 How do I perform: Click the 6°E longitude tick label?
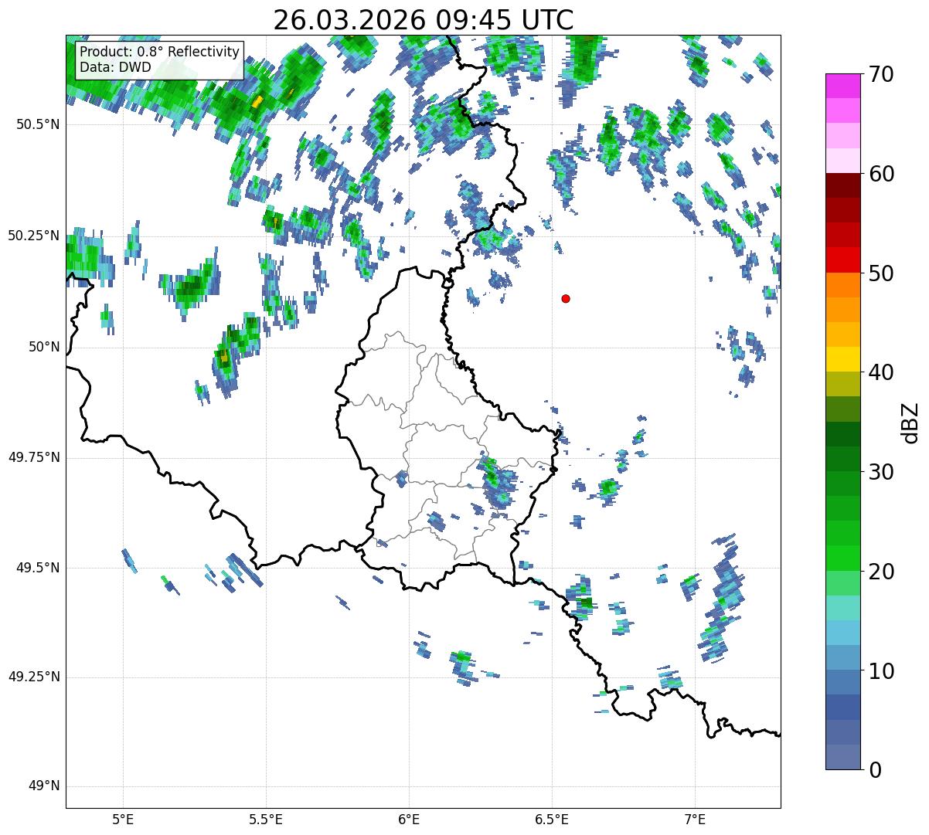point(409,819)
